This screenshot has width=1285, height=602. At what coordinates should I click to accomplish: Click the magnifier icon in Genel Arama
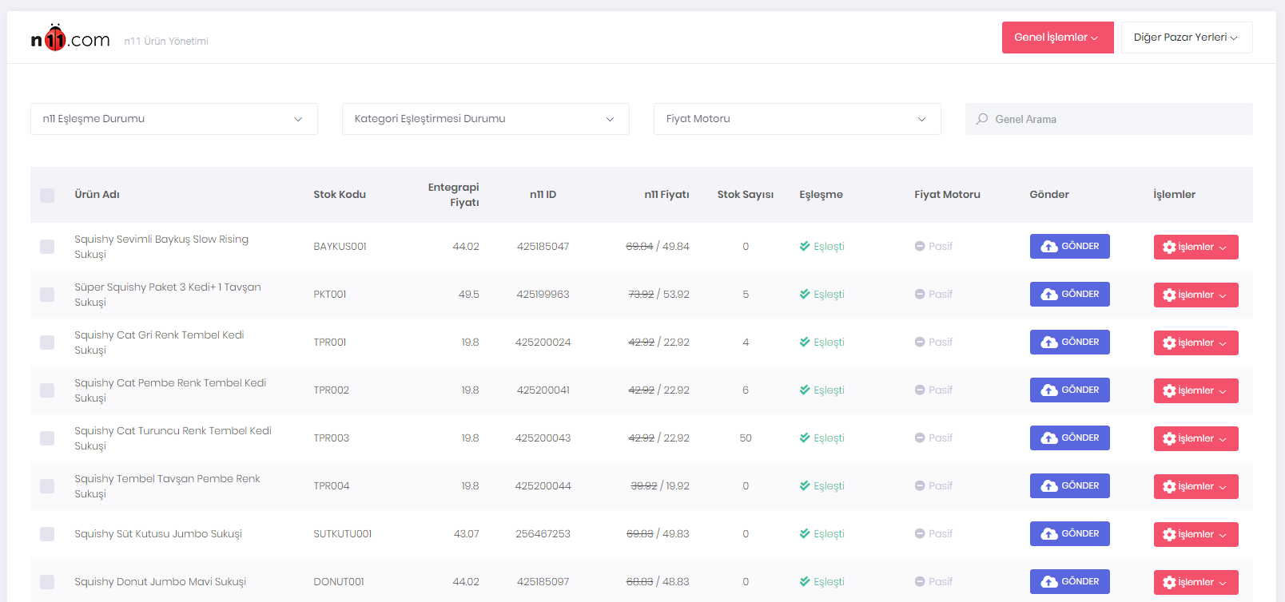pos(982,119)
